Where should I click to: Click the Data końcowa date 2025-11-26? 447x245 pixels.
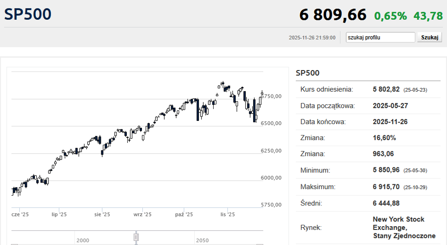(x=390, y=122)
